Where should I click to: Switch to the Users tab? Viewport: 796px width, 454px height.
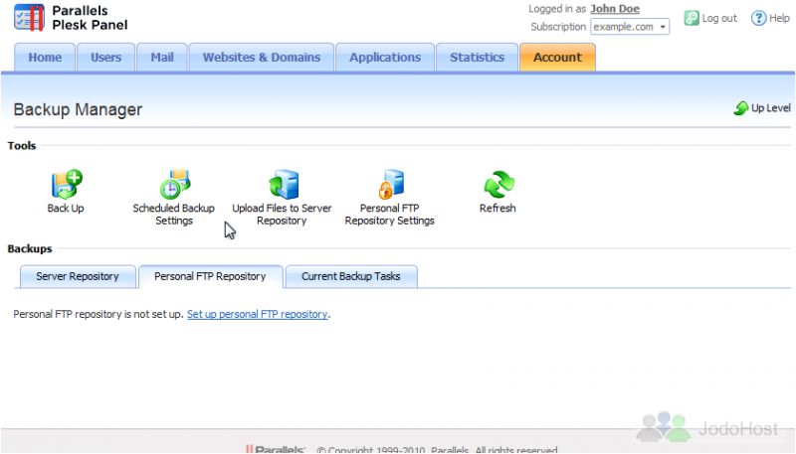106,58
